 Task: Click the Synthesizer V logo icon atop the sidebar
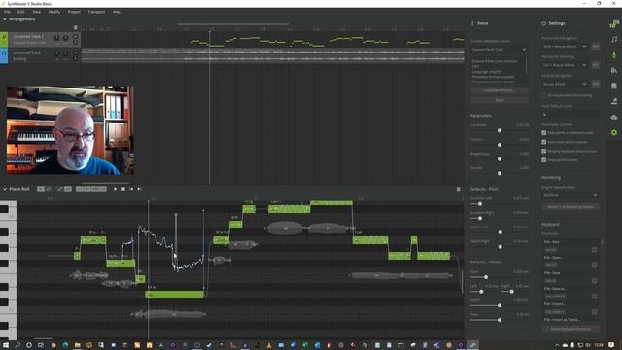point(614,23)
